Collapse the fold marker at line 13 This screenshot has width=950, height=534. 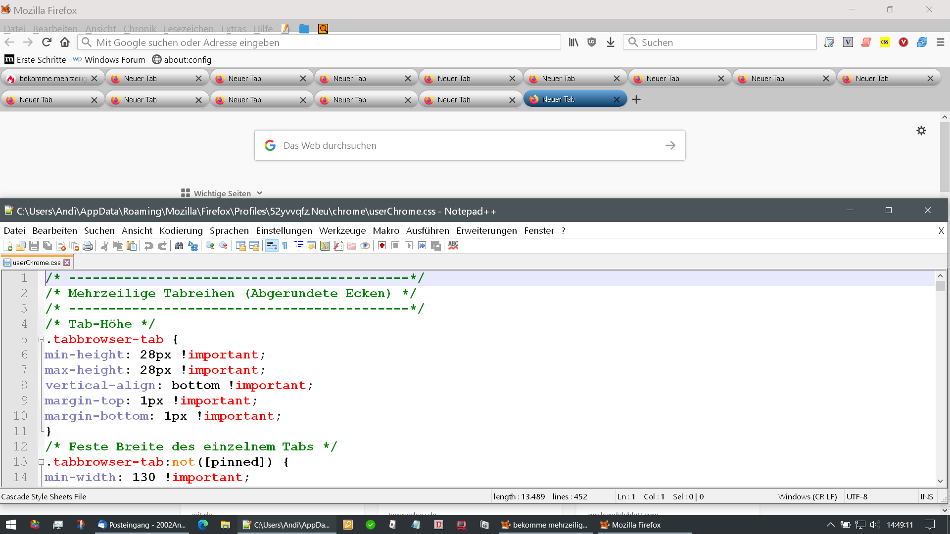42,462
